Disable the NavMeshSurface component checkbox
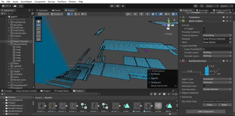The height and width of the screenshot is (116, 235). pos(187,61)
